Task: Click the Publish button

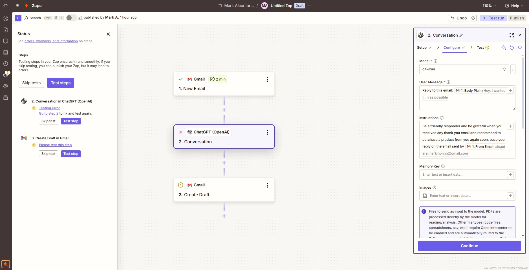Action: tap(517, 18)
